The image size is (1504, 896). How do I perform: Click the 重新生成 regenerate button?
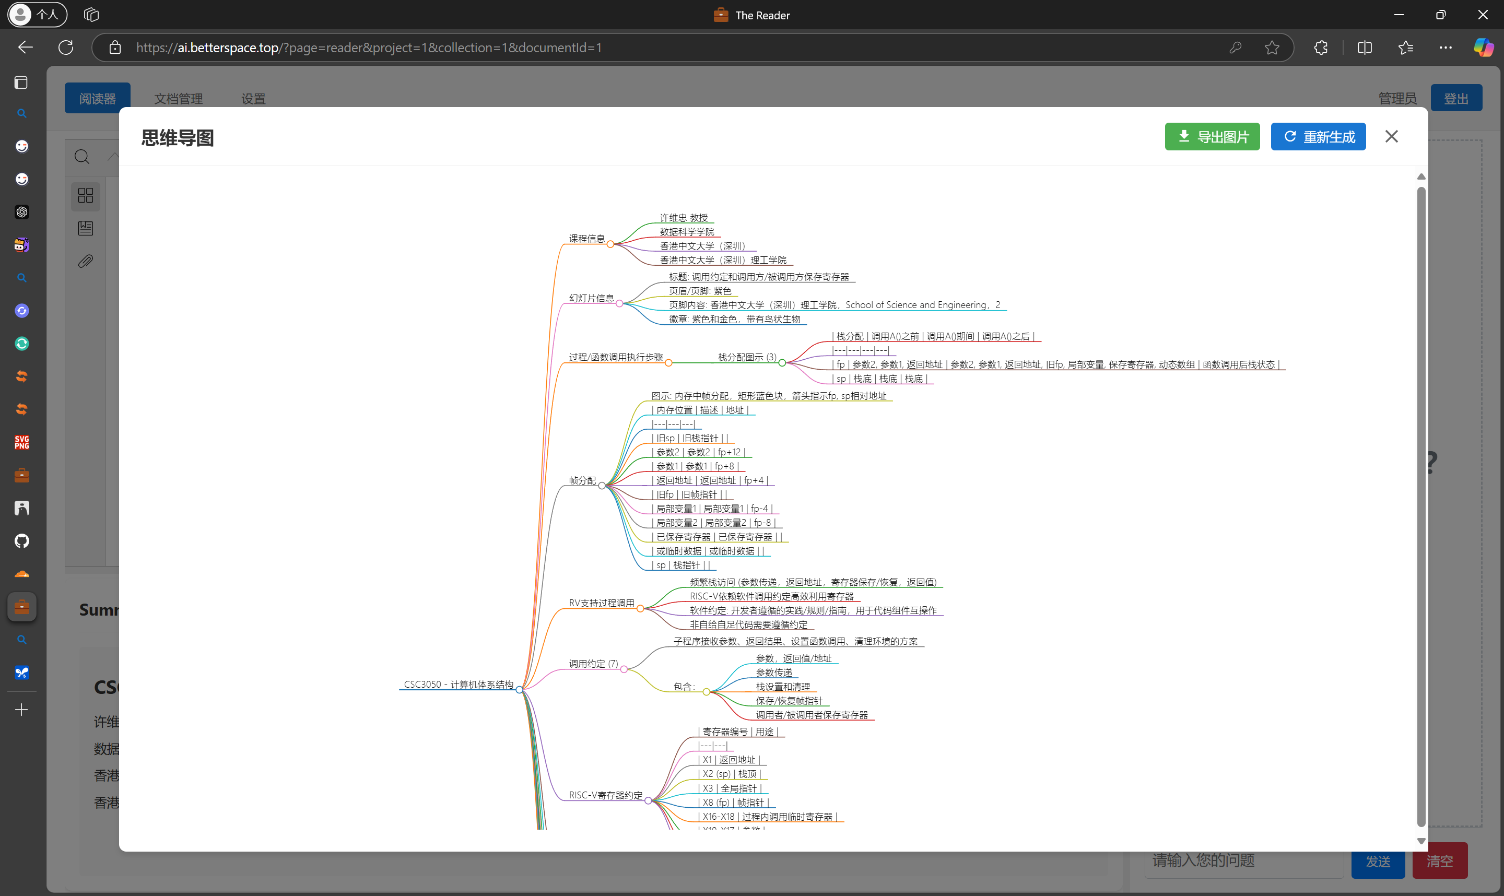1318,136
